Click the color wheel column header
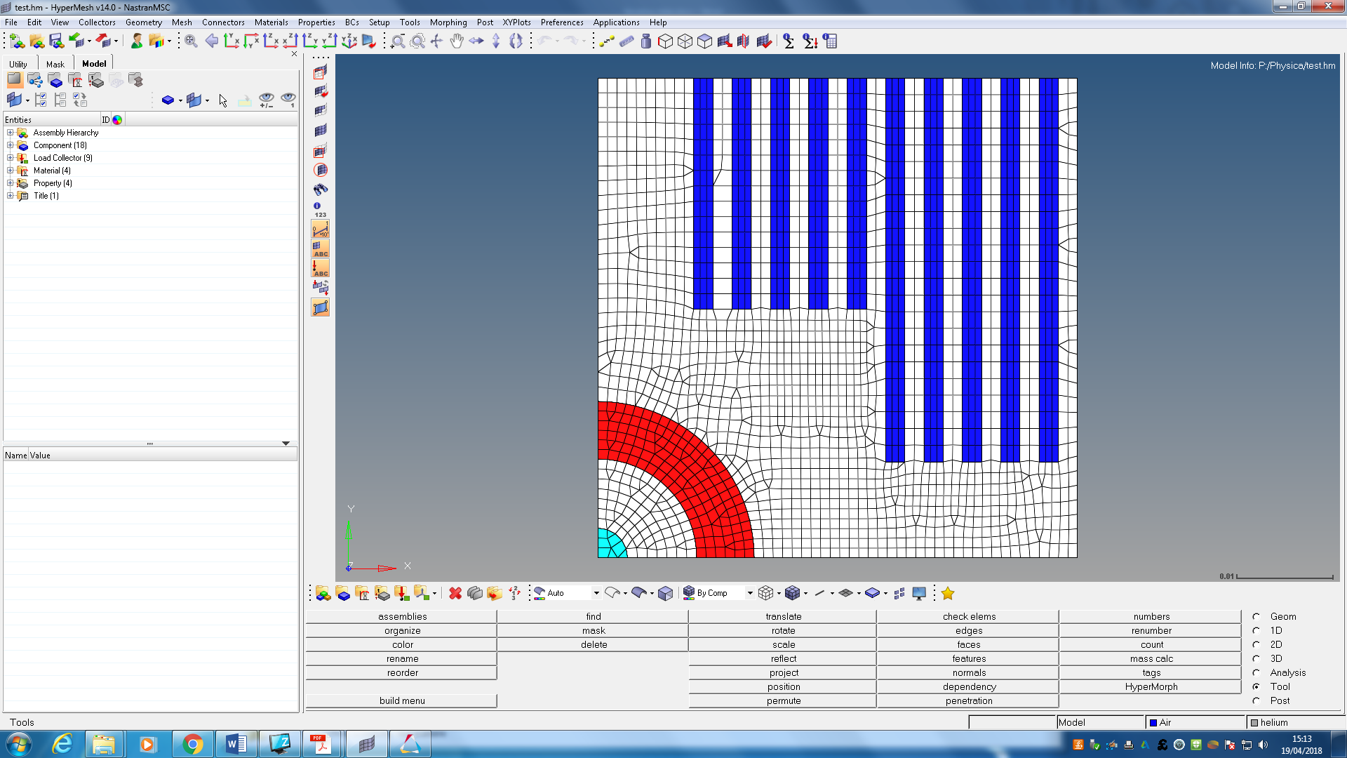This screenshot has width=1347, height=758. pyautogui.click(x=117, y=120)
